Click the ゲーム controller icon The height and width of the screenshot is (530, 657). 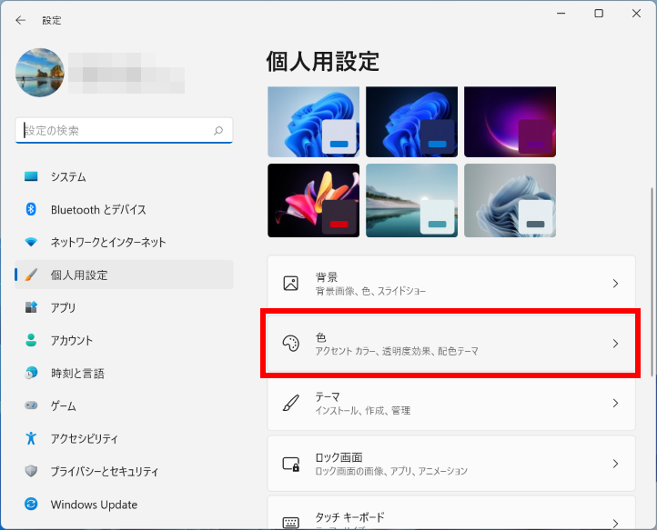(x=31, y=405)
